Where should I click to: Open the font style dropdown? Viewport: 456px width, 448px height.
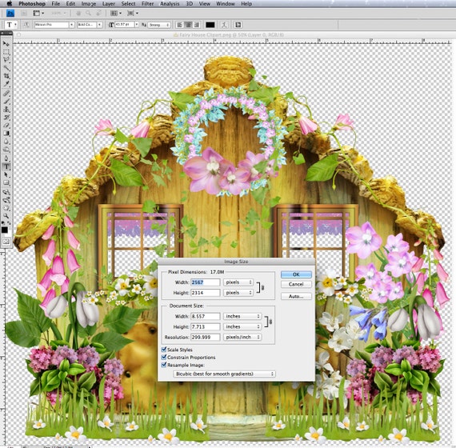[x=90, y=25]
